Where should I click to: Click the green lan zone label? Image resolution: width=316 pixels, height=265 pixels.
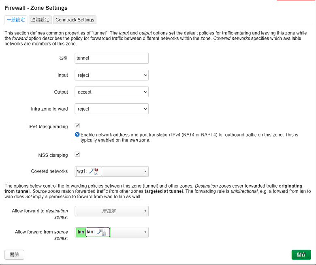(x=81, y=232)
